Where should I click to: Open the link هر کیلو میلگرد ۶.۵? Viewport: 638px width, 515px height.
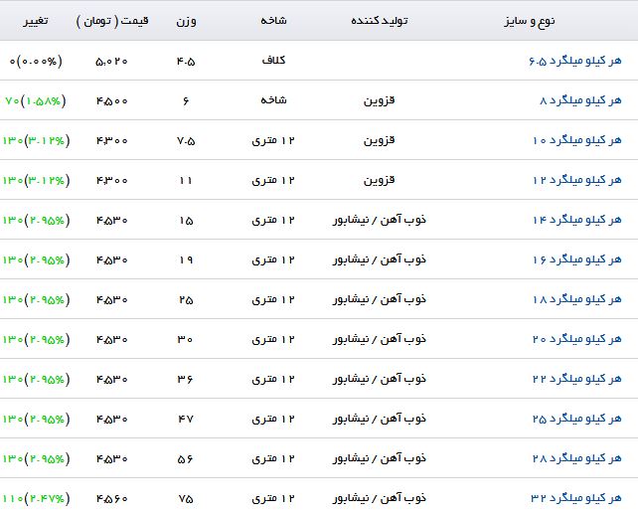click(x=575, y=61)
